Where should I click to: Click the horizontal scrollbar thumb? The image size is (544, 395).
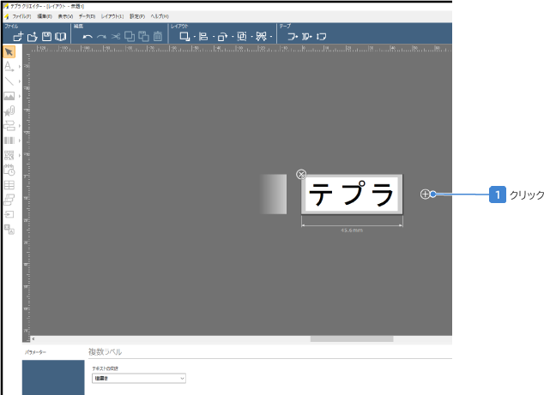(x=351, y=338)
